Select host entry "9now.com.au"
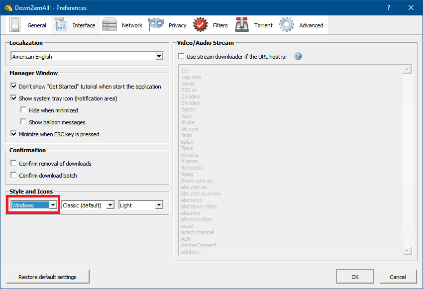Image resolution: width=423 pixels, height=289 pixels. 197,181
